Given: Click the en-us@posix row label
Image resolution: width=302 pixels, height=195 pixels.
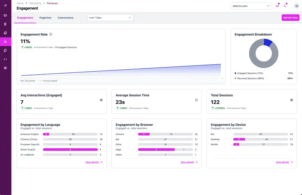Looking at the screenshot, I should click(27, 155).
